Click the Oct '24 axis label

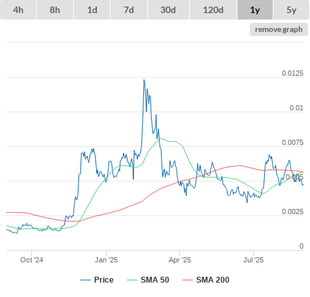coord(31,260)
